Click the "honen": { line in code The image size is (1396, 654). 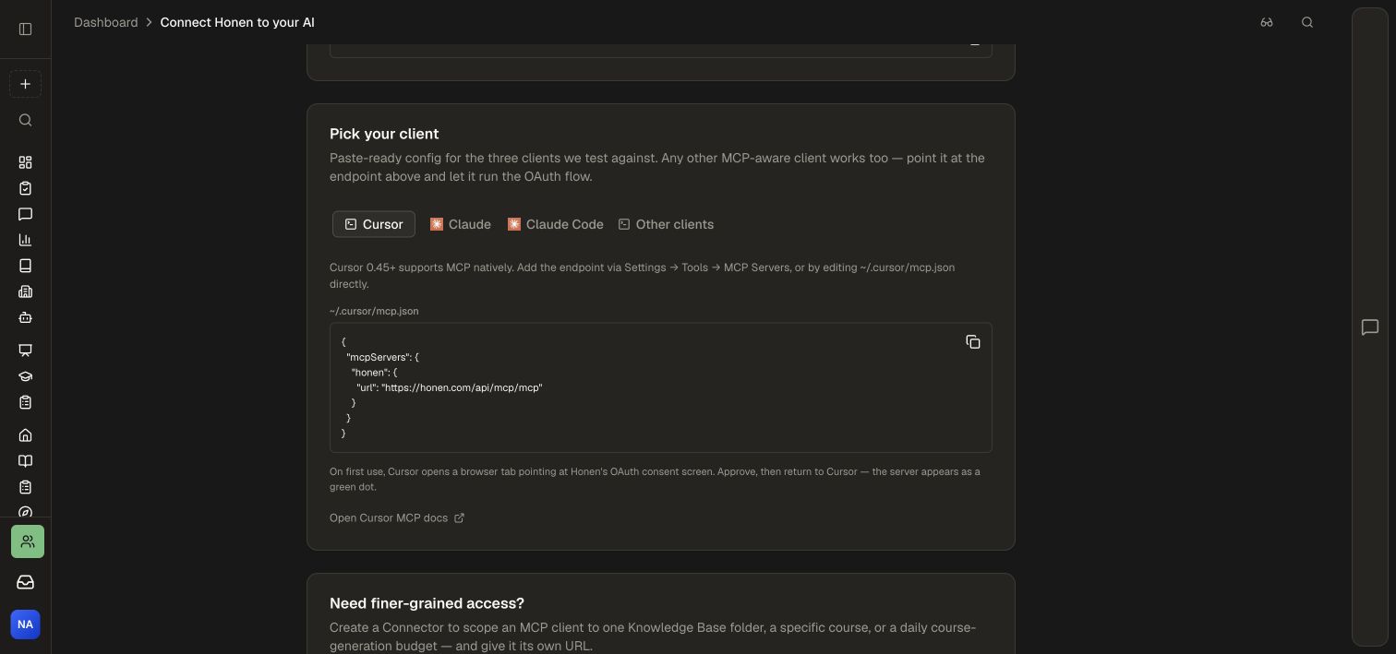click(374, 373)
